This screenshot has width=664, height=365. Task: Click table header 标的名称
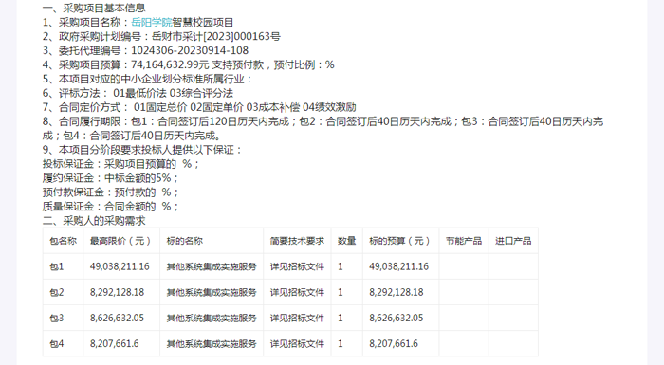(x=185, y=241)
